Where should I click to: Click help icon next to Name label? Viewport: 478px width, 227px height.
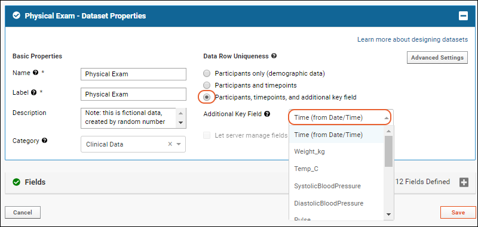click(35, 73)
